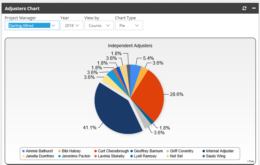Click Janella Dumfries legend item
This screenshot has width=260, height=165.
click(x=40, y=156)
